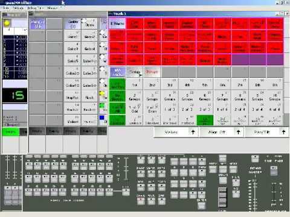Pick the "5th" pool cell
290x217 pixels.
[205, 84]
